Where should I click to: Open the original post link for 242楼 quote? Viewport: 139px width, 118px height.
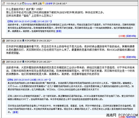coord(29,80)
